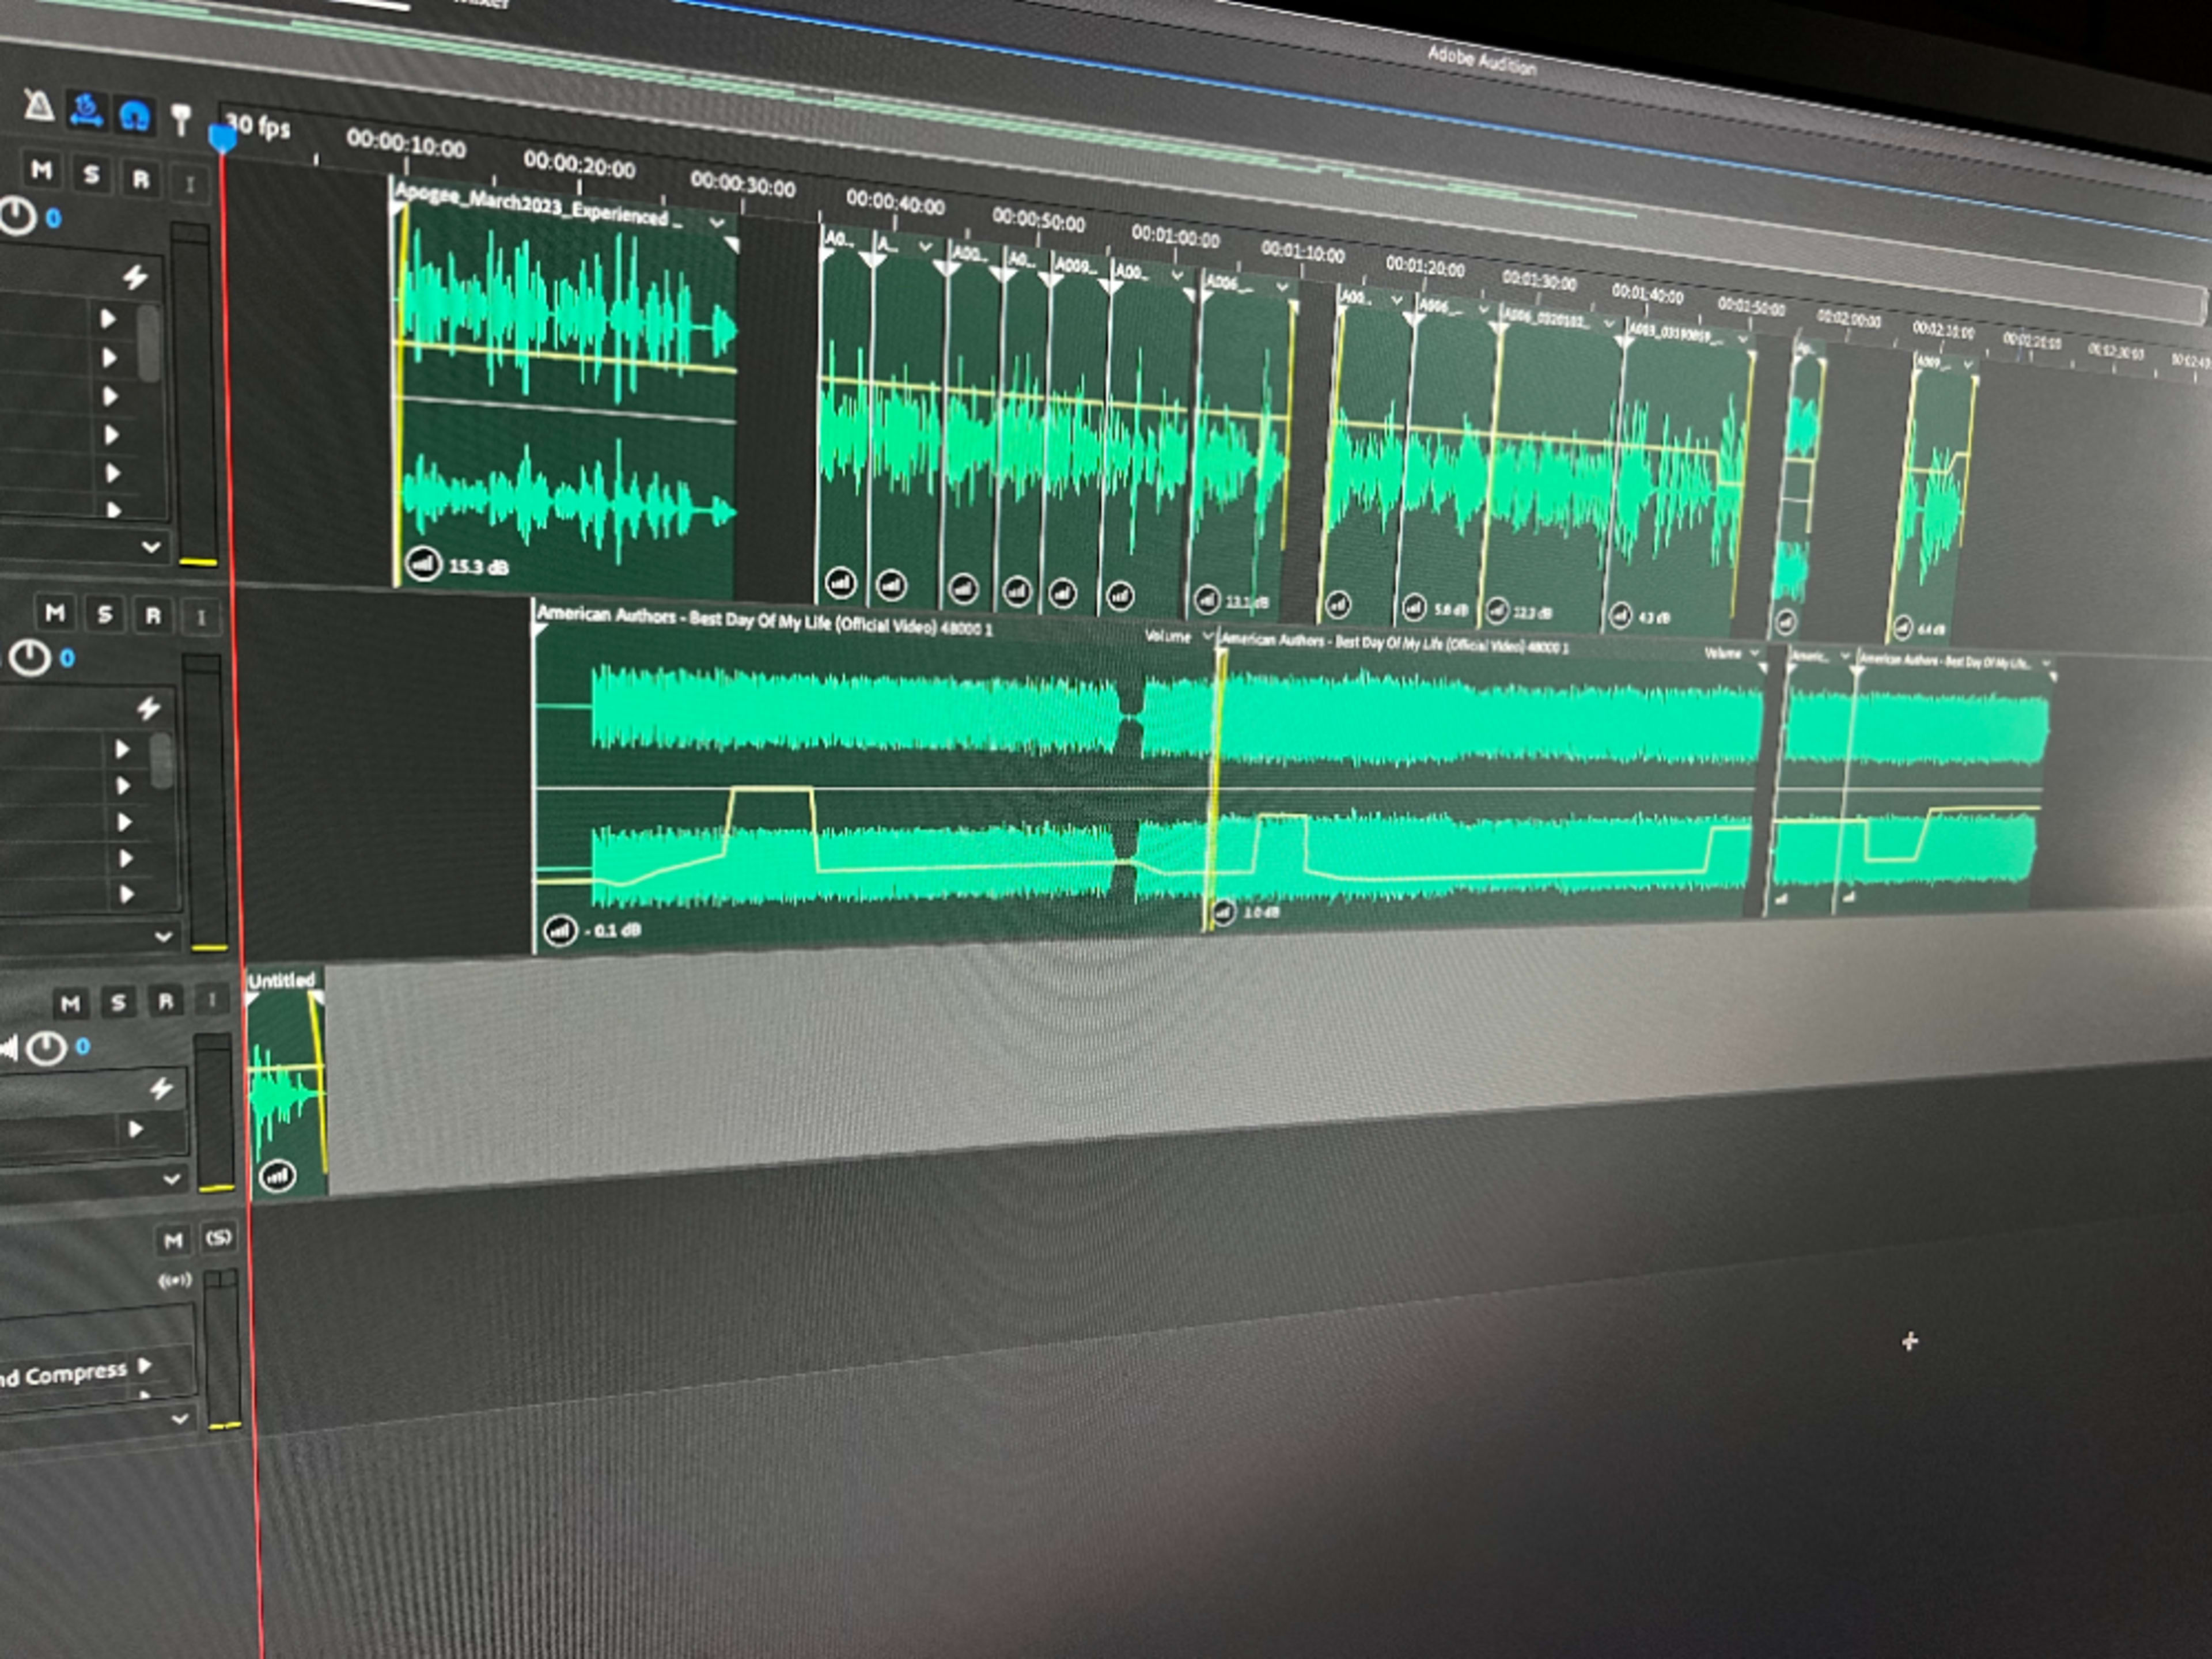The image size is (2212, 1659).
Task: Expand the chevron below Apogee track effects rack
Action: coord(151,546)
